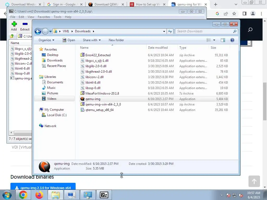The height and width of the screenshot is (200, 267).
Task: Select libglib-2.0-0.dll in Downloads list
Action: point(96,66)
